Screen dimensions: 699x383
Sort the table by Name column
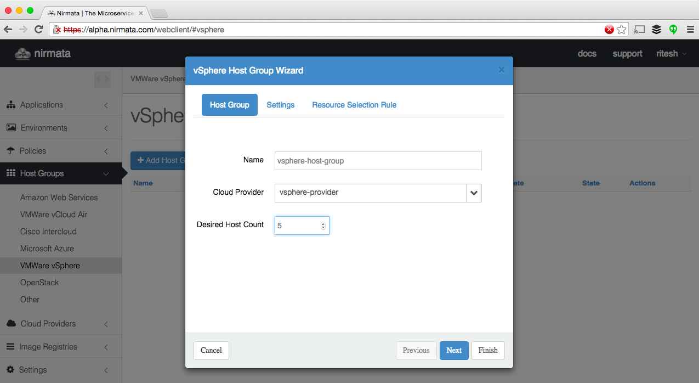(x=143, y=183)
